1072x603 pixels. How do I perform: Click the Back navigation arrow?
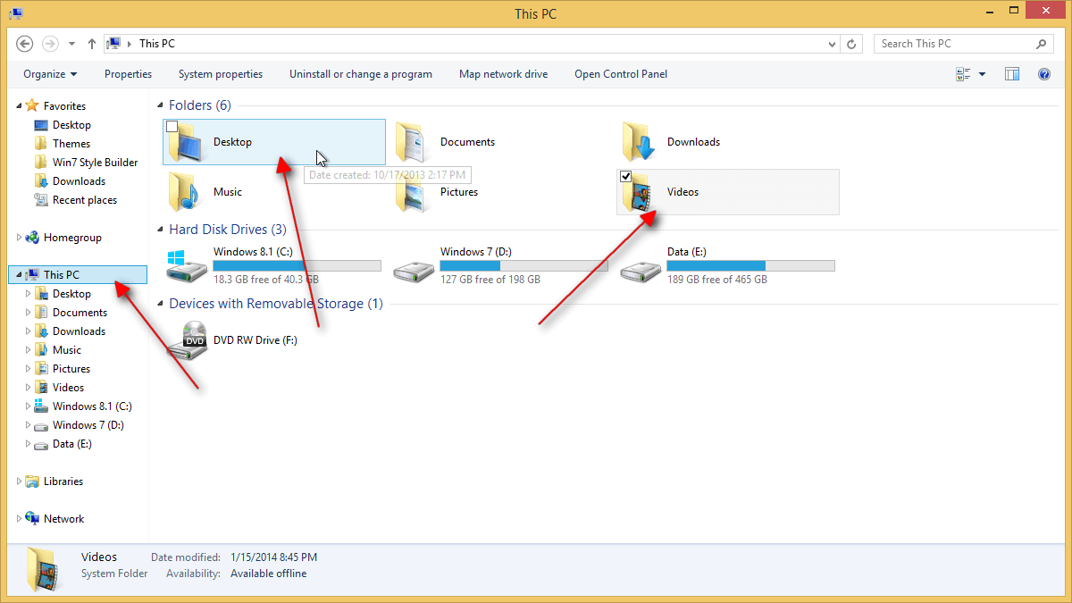point(25,44)
